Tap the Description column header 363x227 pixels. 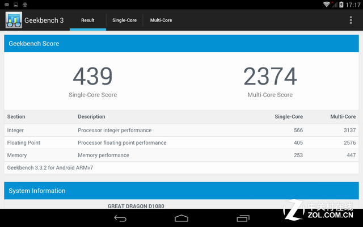[x=91, y=116]
